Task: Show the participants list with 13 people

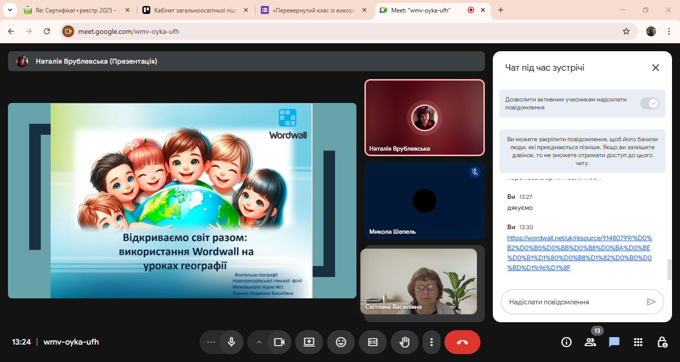Action: 590,342
